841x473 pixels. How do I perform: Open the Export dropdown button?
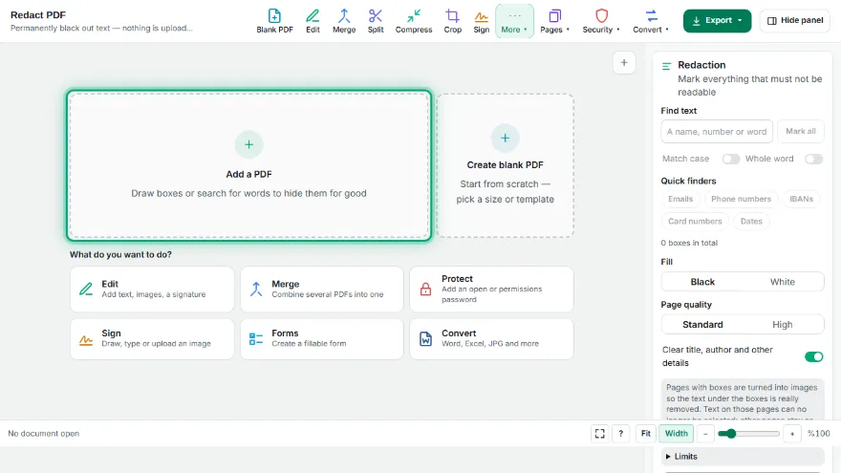click(717, 20)
